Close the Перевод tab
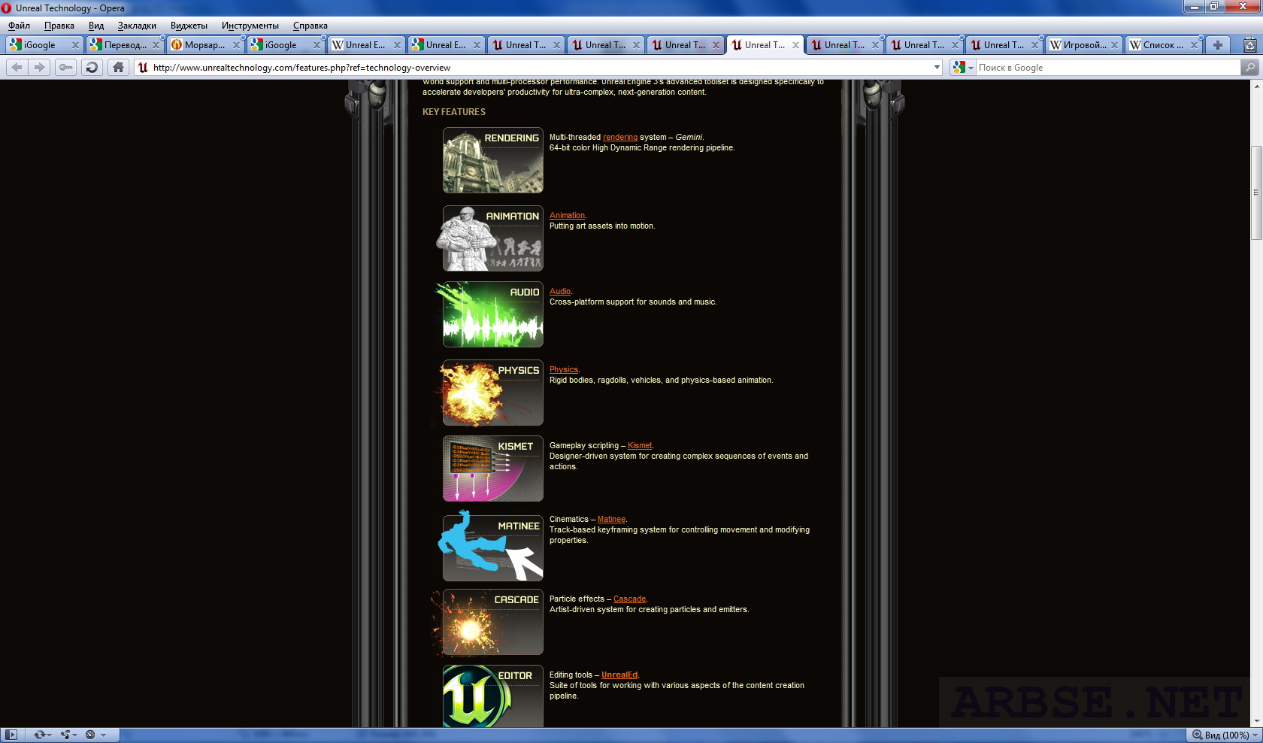 (156, 45)
